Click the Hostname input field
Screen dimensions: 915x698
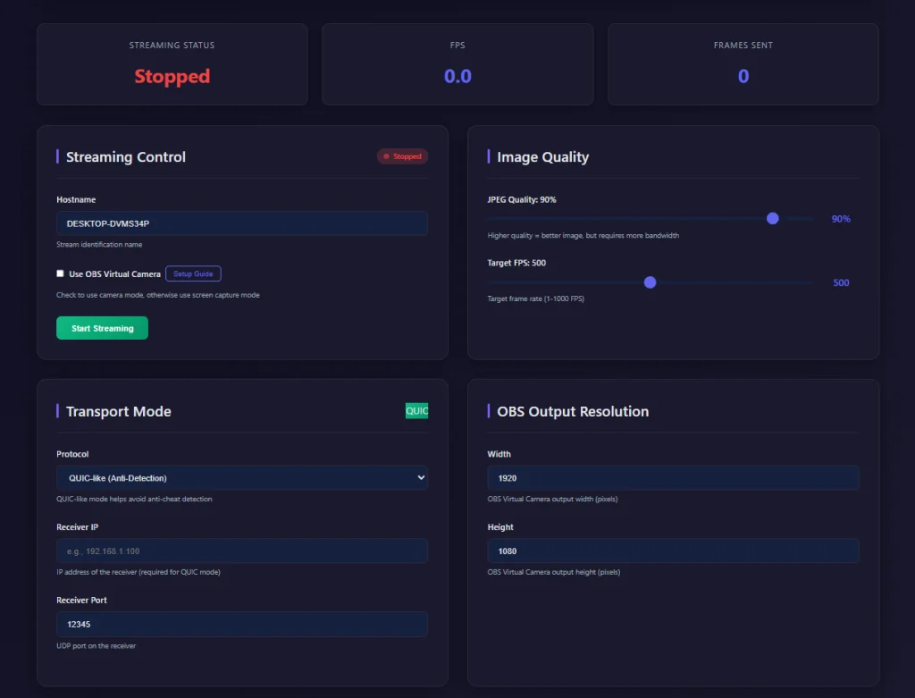(x=242, y=223)
